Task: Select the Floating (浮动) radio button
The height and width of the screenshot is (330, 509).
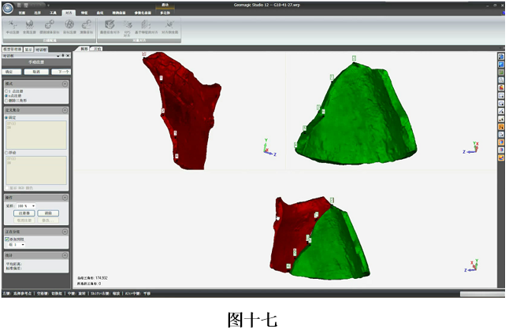Action: 6,153
